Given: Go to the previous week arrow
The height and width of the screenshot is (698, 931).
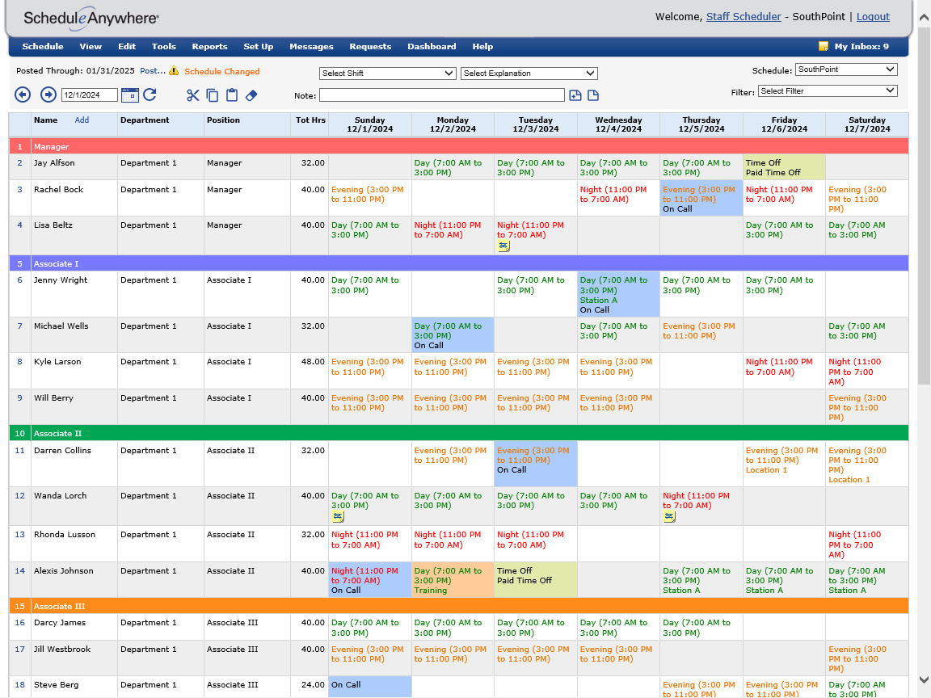Looking at the screenshot, I should point(23,95).
